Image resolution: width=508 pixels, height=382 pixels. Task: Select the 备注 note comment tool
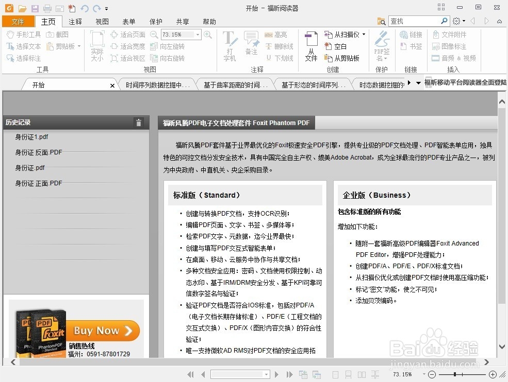click(251, 43)
